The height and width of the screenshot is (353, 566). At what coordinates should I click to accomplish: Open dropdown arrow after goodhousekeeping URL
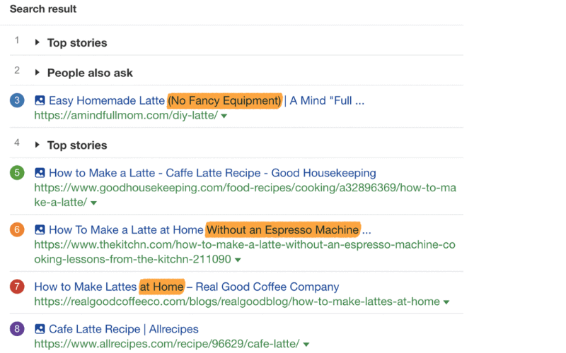click(94, 203)
